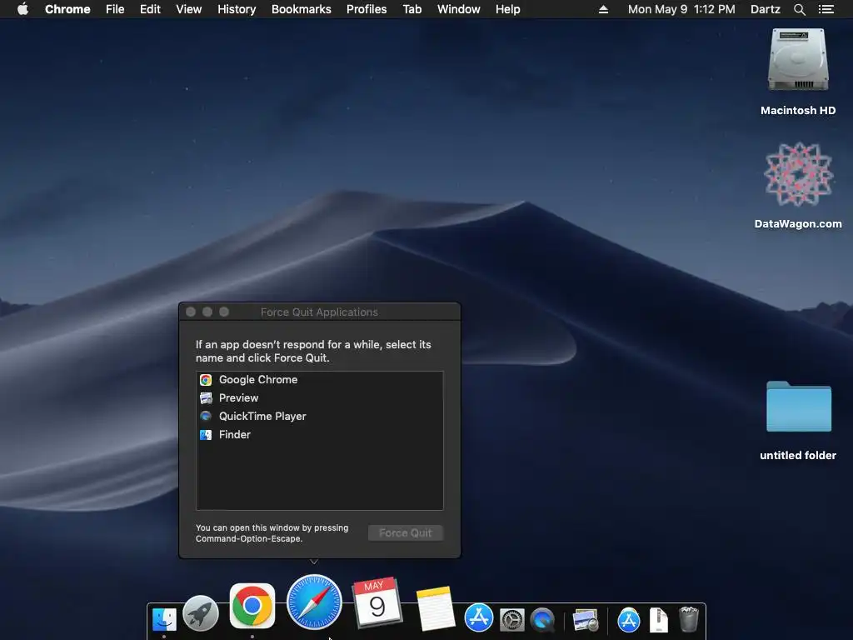Select Google Chrome in Force Quit list
Image resolution: width=853 pixels, height=640 pixels.
pyautogui.click(x=319, y=380)
